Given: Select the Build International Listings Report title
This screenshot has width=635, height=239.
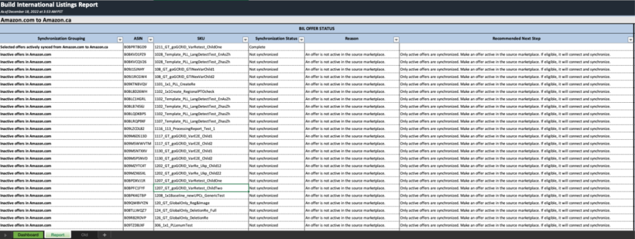Looking at the screenshot, I should (41, 5).
